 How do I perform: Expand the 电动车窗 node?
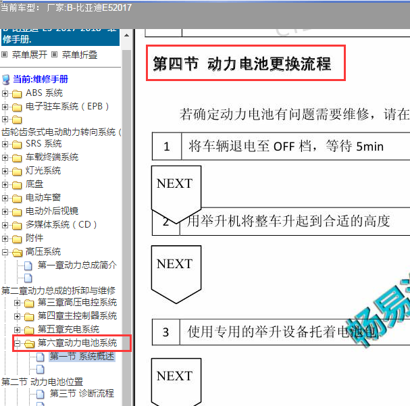pos(5,198)
